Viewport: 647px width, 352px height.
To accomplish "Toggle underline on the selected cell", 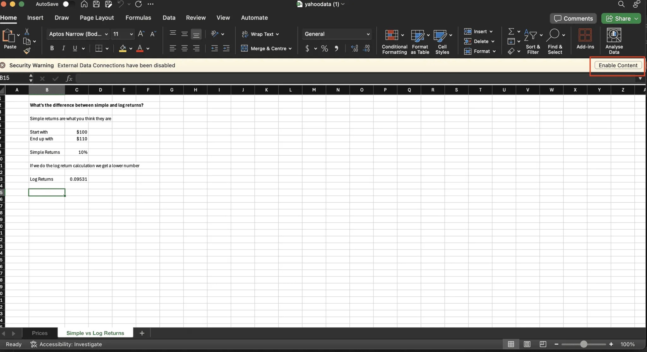I will (x=75, y=48).
